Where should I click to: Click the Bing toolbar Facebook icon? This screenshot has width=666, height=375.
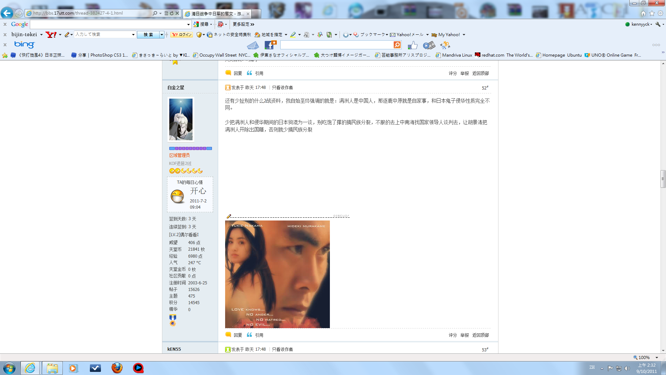point(270,45)
